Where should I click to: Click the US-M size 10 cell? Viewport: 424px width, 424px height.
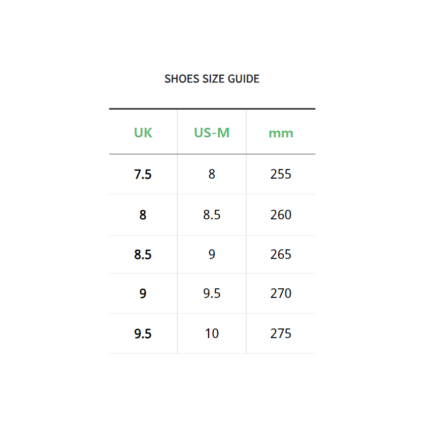click(x=211, y=334)
